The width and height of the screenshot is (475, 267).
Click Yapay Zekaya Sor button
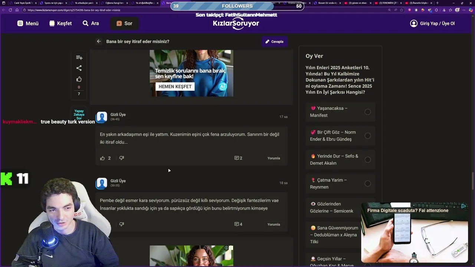tap(79, 115)
